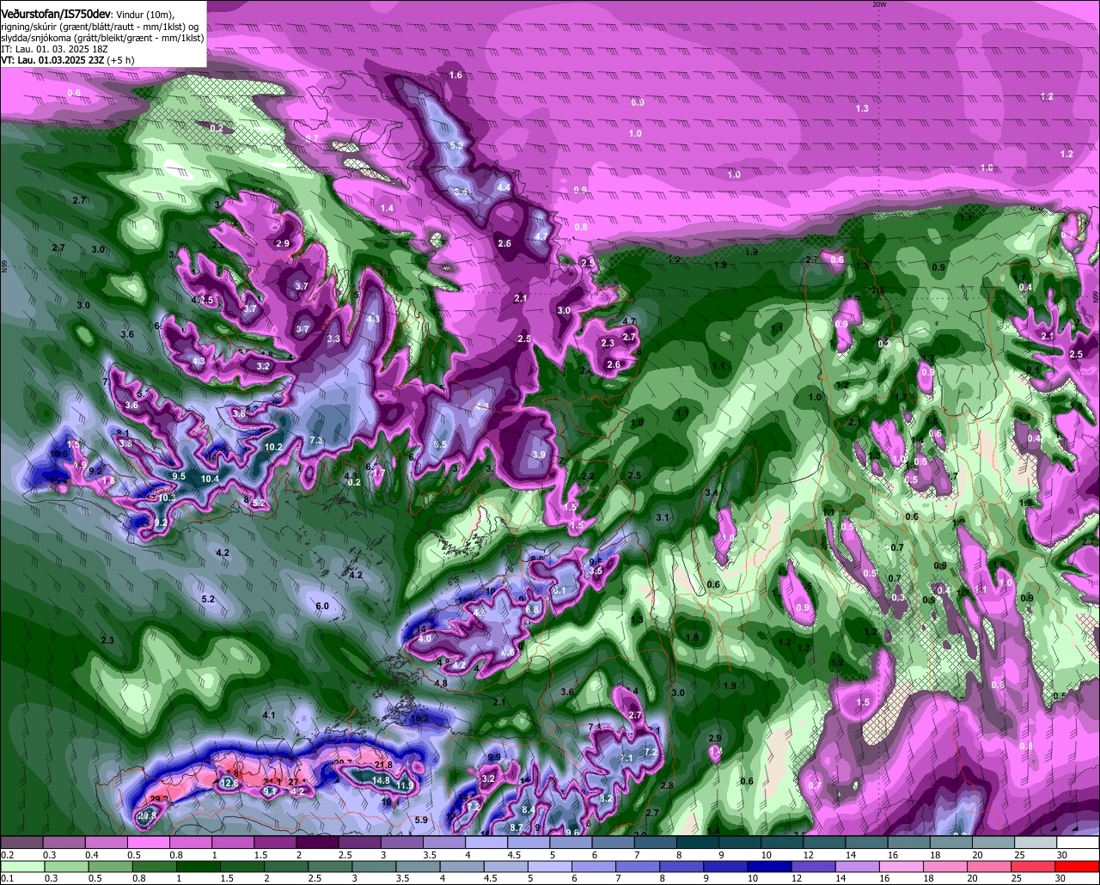Select the '6.8' value on the map
Image resolution: width=1100 pixels, height=885 pixels.
click(x=532, y=609)
